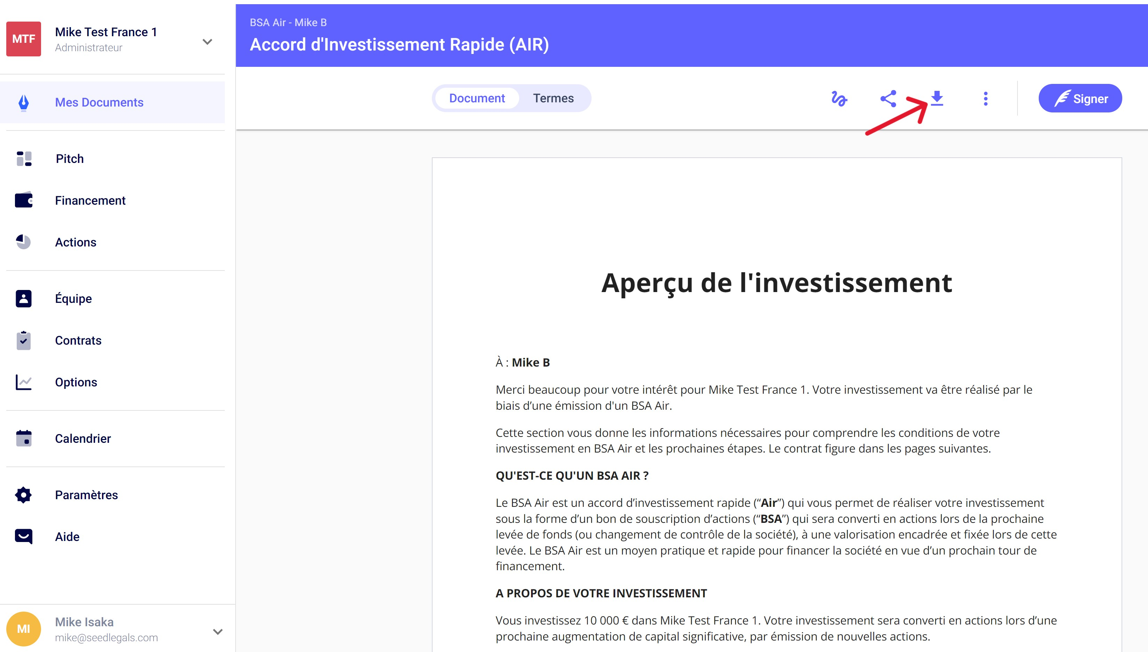This screenshot has width=1148, height=652.
Task: Expand the Mike Test France 1 company dropdown
Action: [x=207, y=42]
